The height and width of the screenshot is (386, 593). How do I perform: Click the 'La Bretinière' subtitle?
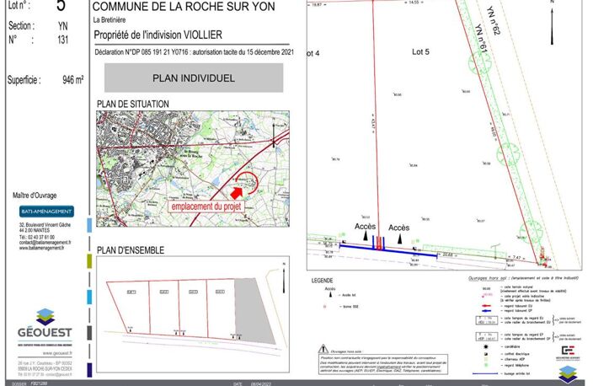coord(110,19)
